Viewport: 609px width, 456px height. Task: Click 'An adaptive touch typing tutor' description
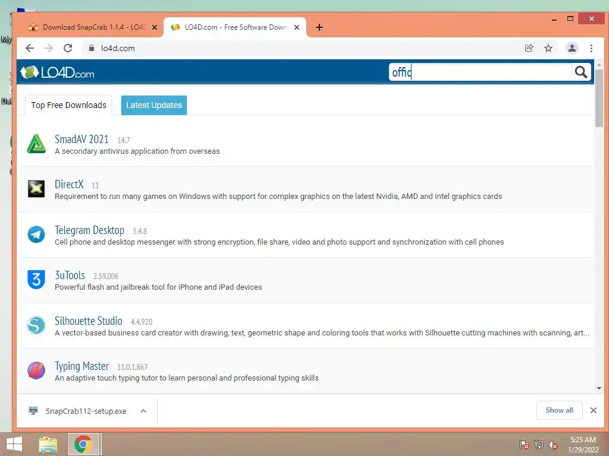coord(187,378)
